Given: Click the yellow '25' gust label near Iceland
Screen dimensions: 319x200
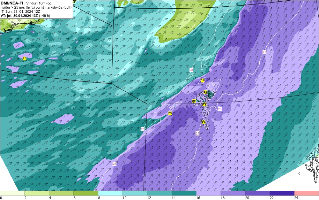Looking at the screenshot, I should pyautogui.click(x=25, y=58).
